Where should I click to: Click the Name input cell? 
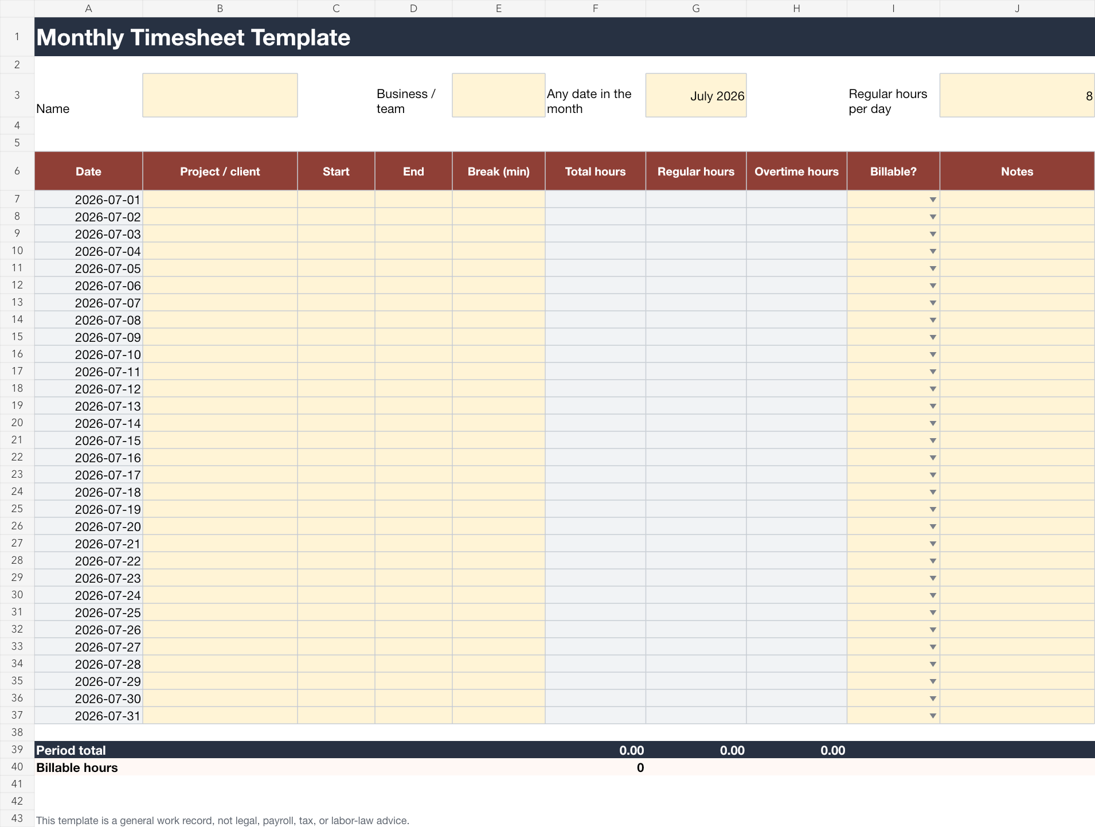(220, 95)
